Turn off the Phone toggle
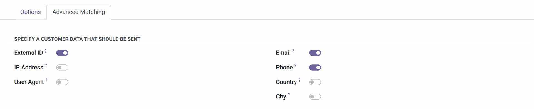This screenshot has width=534, height=109. point(315,68)
